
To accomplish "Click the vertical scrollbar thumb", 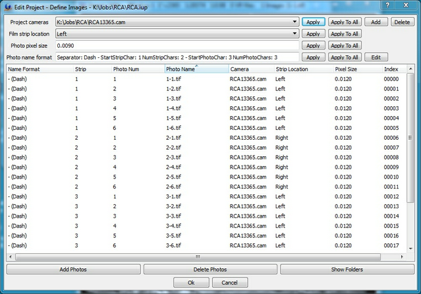I will [x=410, y=138].
